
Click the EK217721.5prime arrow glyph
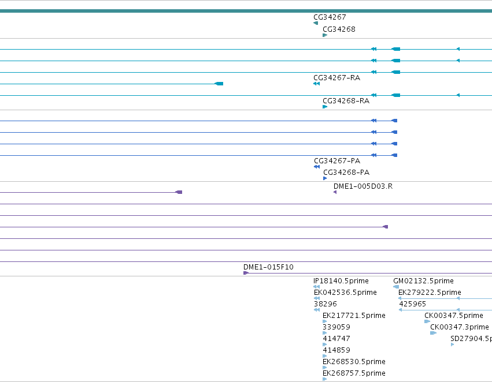pyautogui.click(x=325, y=321)
